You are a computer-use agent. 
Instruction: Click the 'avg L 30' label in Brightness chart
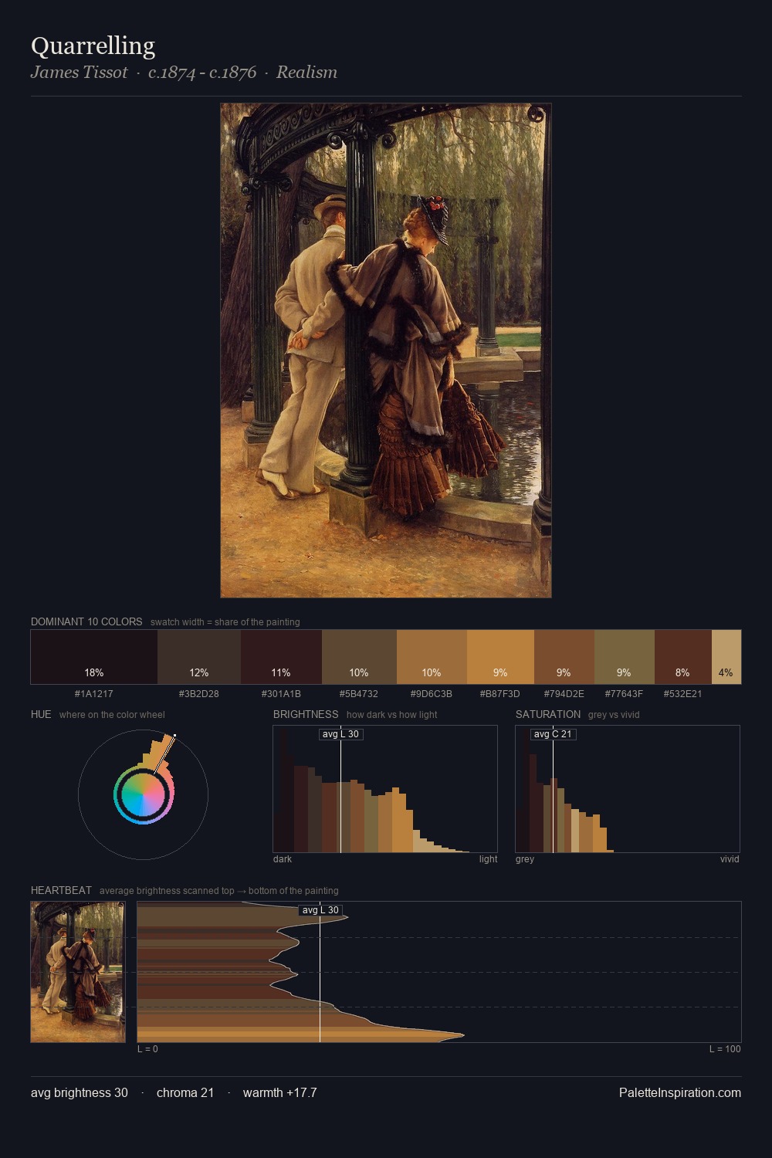[x=340, y=734]
